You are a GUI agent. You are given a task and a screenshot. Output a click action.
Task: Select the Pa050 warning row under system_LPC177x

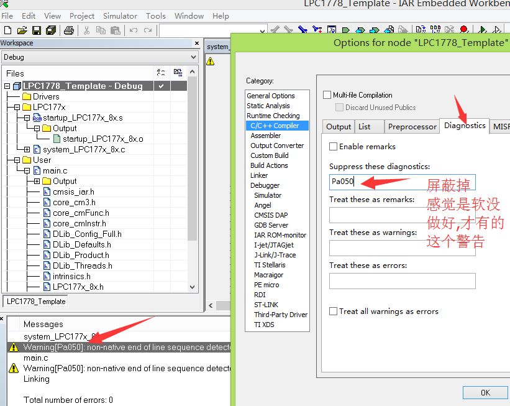coord(119,347)
